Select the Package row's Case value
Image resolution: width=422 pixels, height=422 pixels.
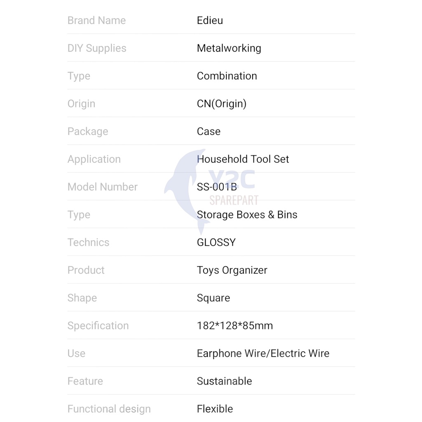(x=209, y=131)
